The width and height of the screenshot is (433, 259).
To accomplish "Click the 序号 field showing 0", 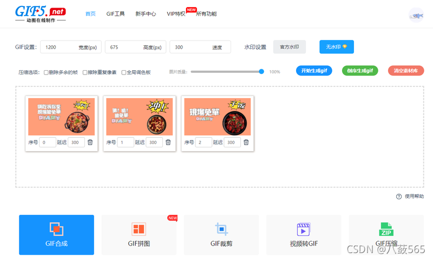I will tap(48, 142).
